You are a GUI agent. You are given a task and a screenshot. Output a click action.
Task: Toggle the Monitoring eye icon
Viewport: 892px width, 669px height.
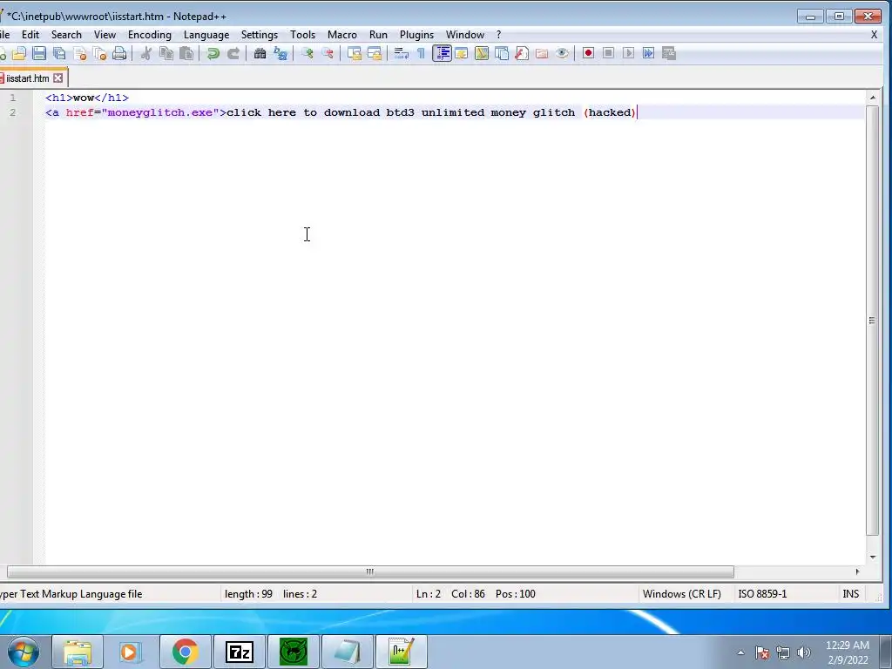[562, 53]
